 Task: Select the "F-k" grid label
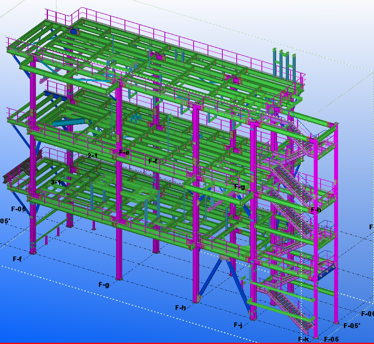[x=304, y=339]
